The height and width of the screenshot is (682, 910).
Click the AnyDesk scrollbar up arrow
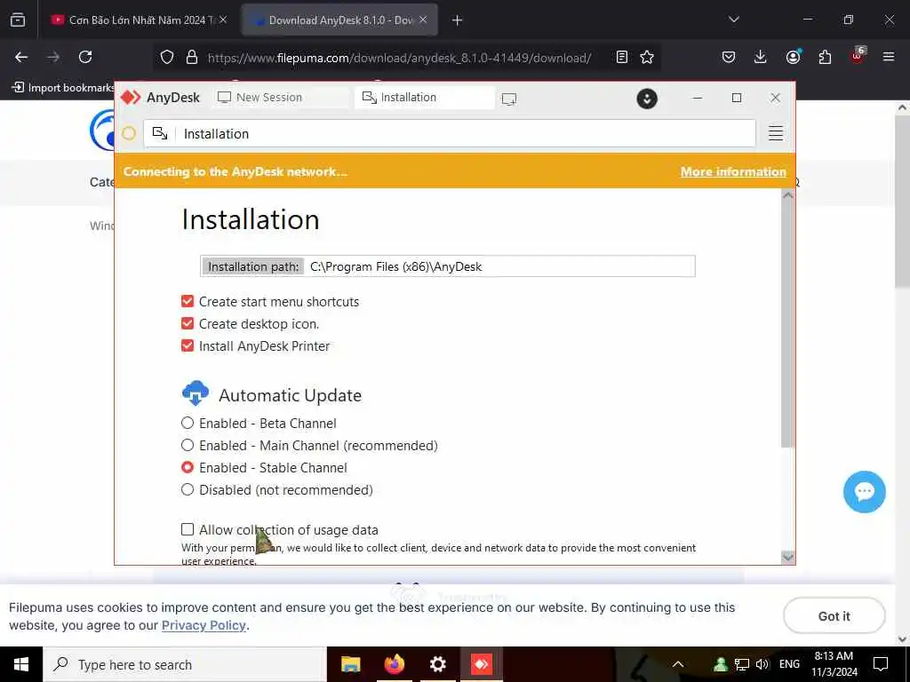coord(787,196)
